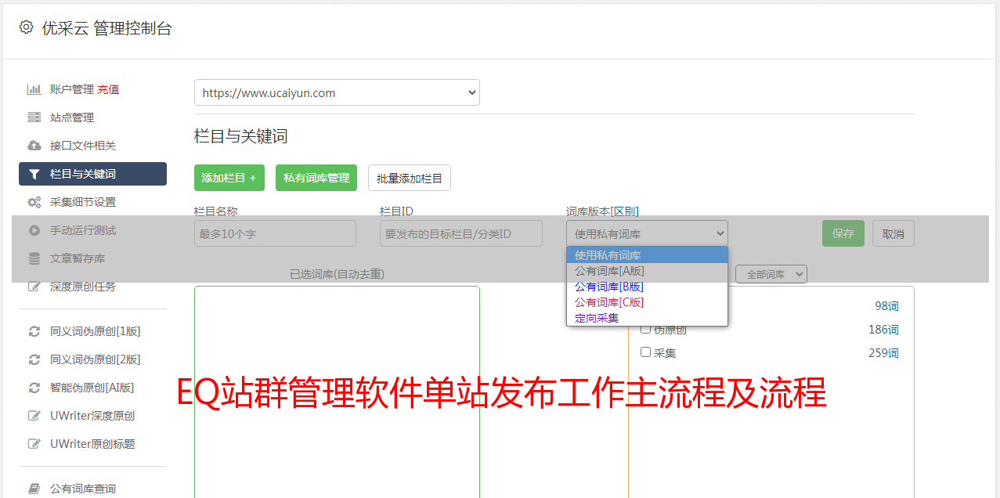The height and width of the screenshot is (498, 1000).
Task: Open 账户管理 in the sidebar
Action: click(71, 89)
